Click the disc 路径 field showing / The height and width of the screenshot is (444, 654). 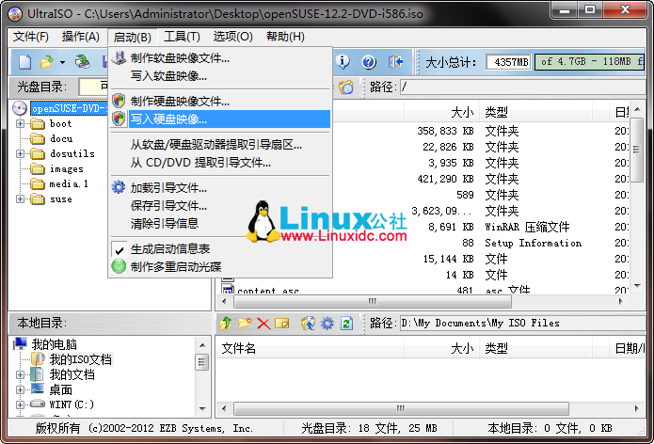522,87
